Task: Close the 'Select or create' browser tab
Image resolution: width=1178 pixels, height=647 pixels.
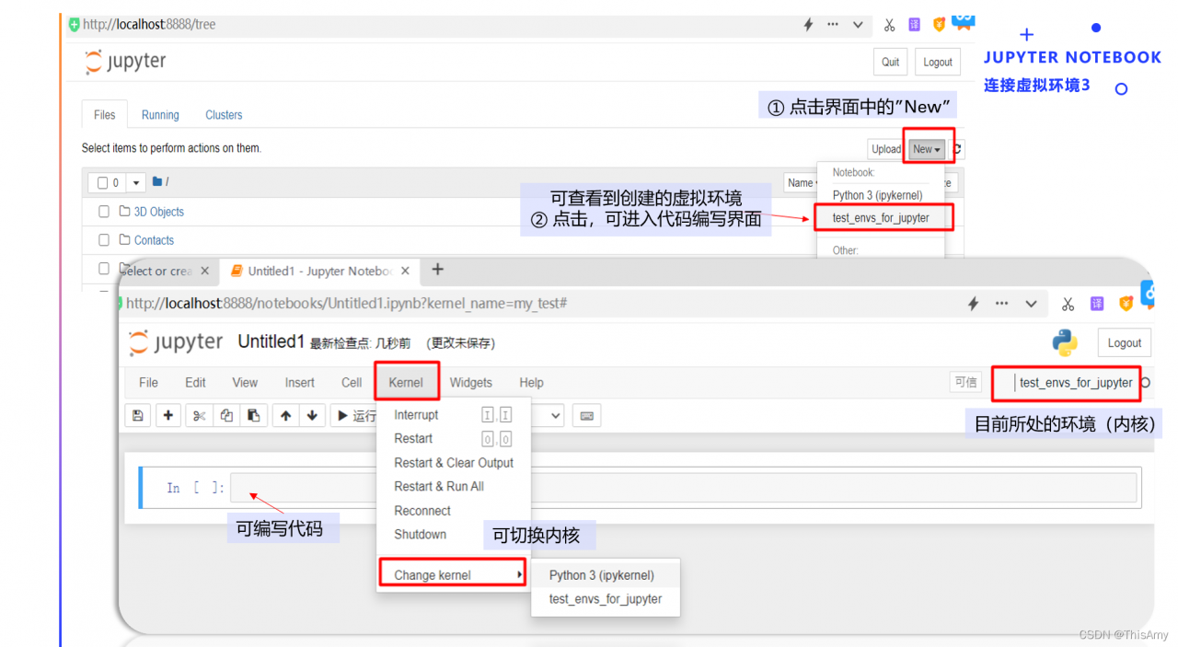Action: pyautogui.click(x=204, y=272)
